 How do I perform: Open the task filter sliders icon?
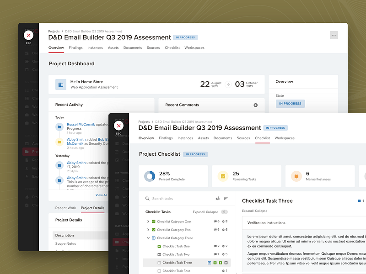coord(218,198)
